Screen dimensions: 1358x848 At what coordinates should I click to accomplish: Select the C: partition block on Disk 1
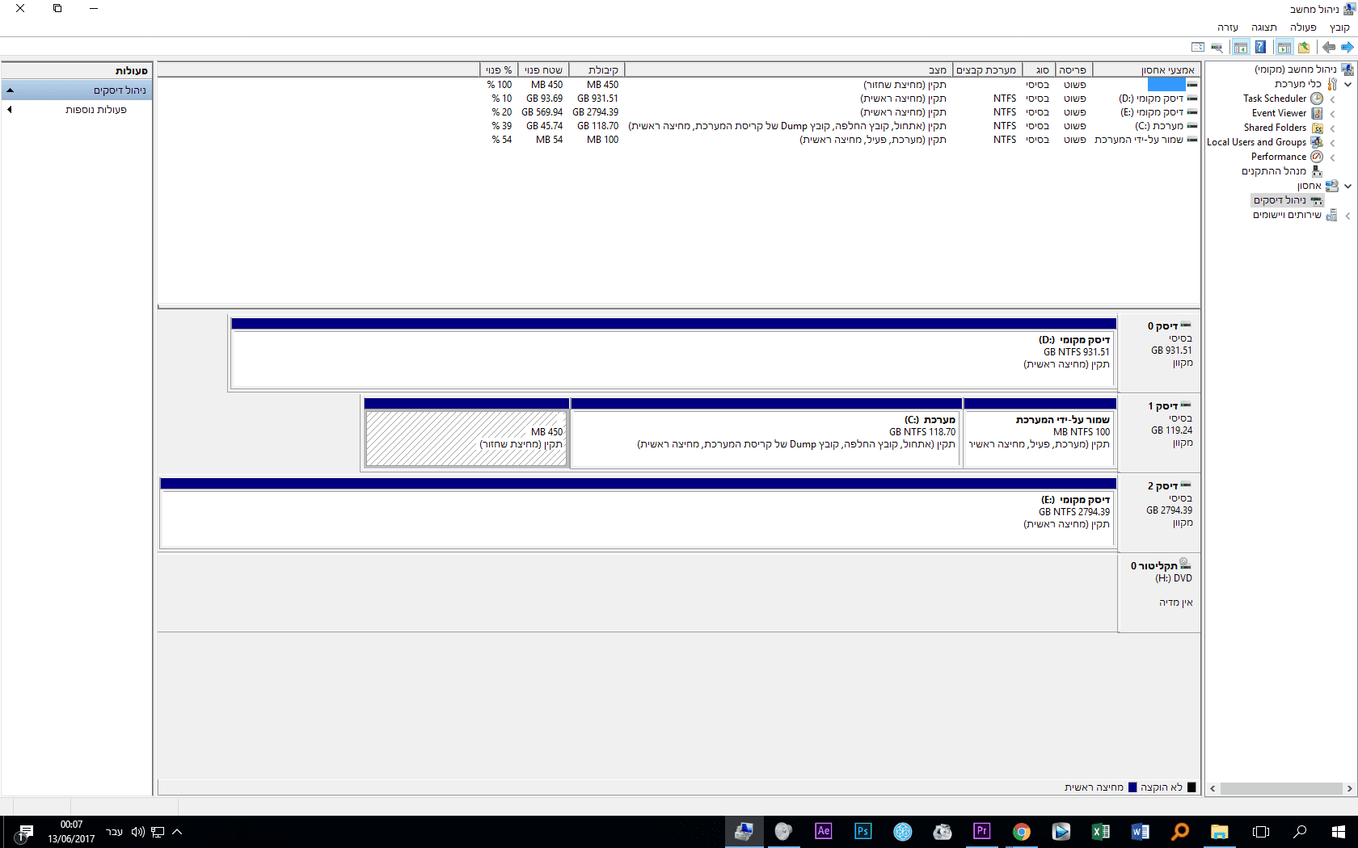tap(766, 433)
